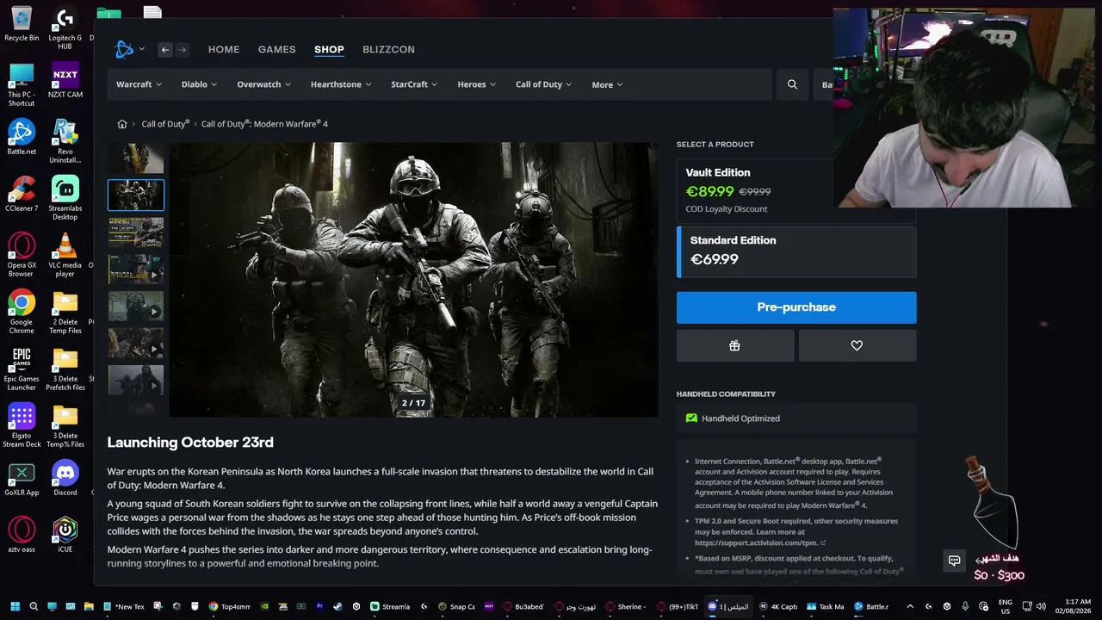The image size is (1102, 620).
Task: Select the first partially visible gallery thumbnail
Action: (x=136, y=158)
